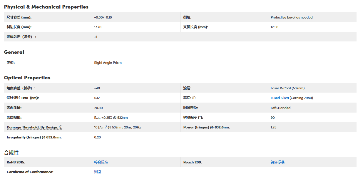Select the 合规性 section heading
The image size is (358, 179).
coord(11,153)
